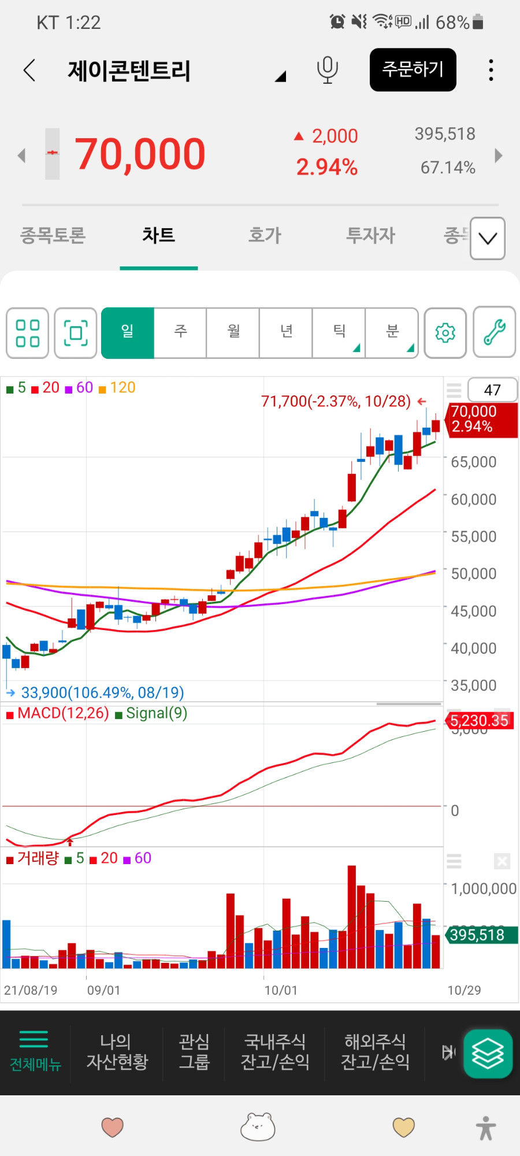Screen dimensions: 520x1156
Task: Open chart settings gear icon
Action: 445,333
